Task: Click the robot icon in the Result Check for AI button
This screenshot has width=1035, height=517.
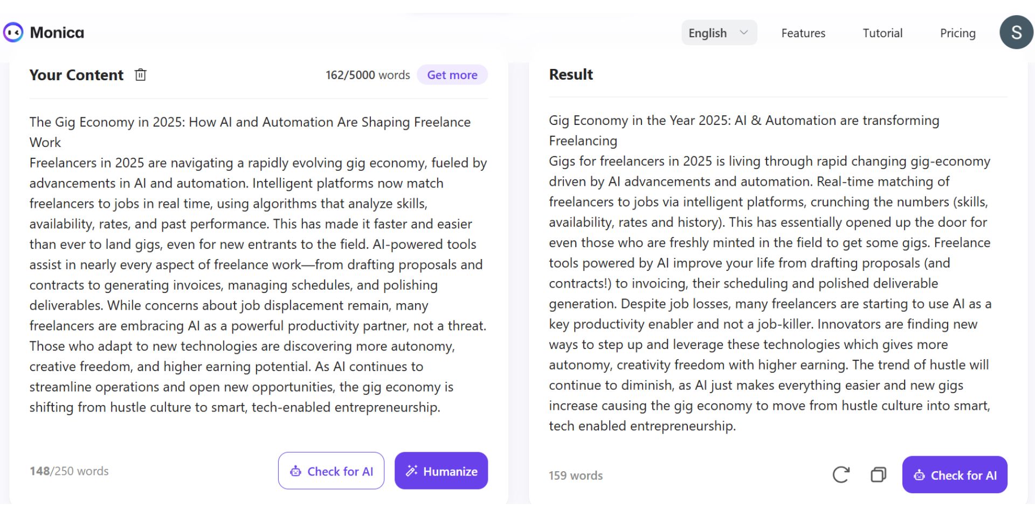Action: (919, 475)
